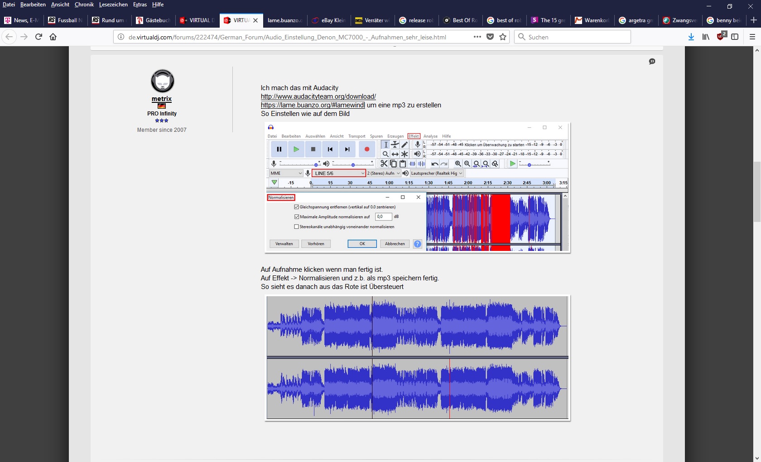Open the downloads panel
Viewport: 761px width, 462px height.
(691, 37)
